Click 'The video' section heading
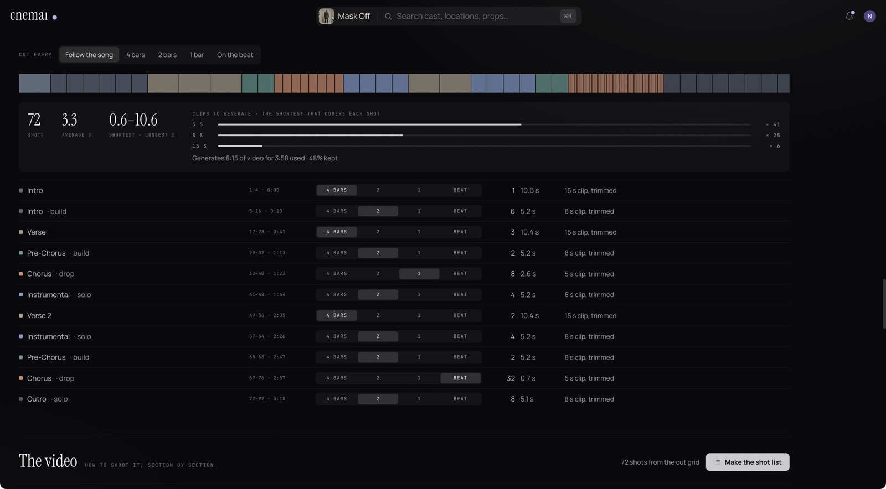This screenshot has height=489, width=886. [48, 461]
